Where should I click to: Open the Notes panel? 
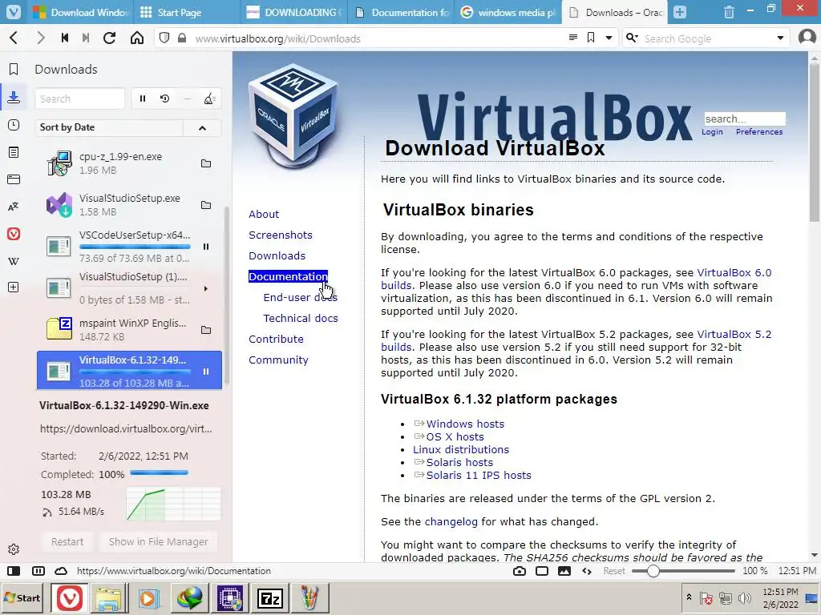pyautogui.click(x=14, y=152)
